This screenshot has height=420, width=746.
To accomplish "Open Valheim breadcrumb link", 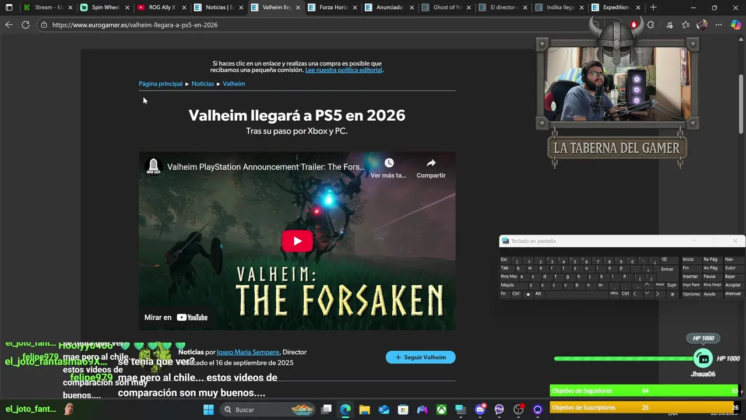I will click(x=234, y=83).
